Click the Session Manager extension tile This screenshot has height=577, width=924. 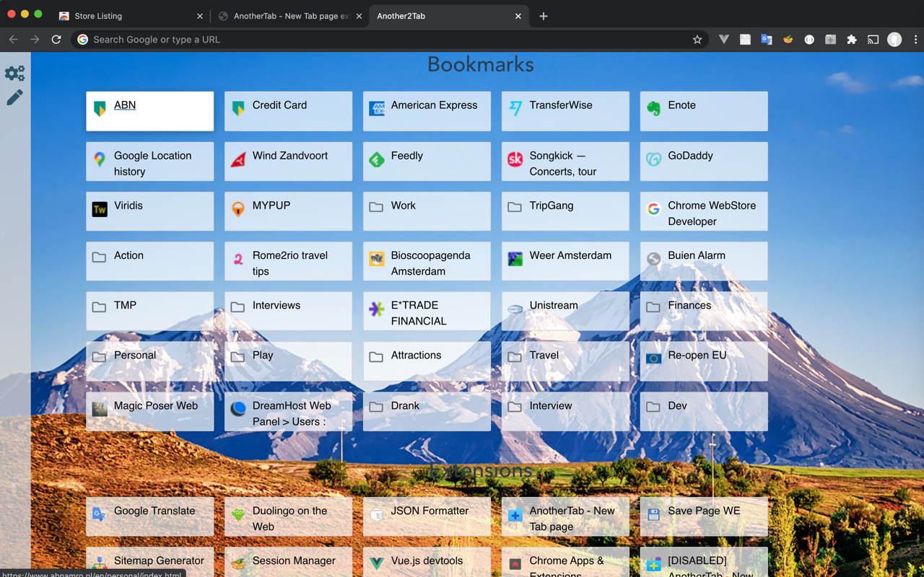(x=288, y=561)
